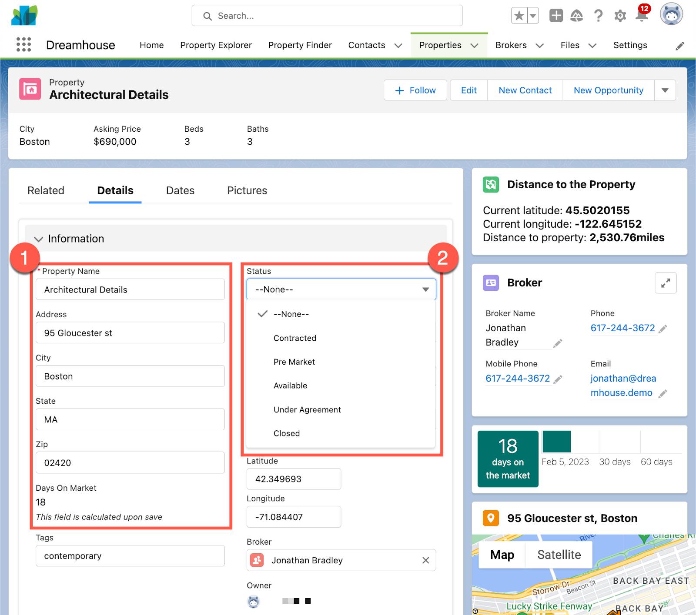Switch to the Pictures tab
Viewport: 696px width, 615px height.
click(246, 190)
